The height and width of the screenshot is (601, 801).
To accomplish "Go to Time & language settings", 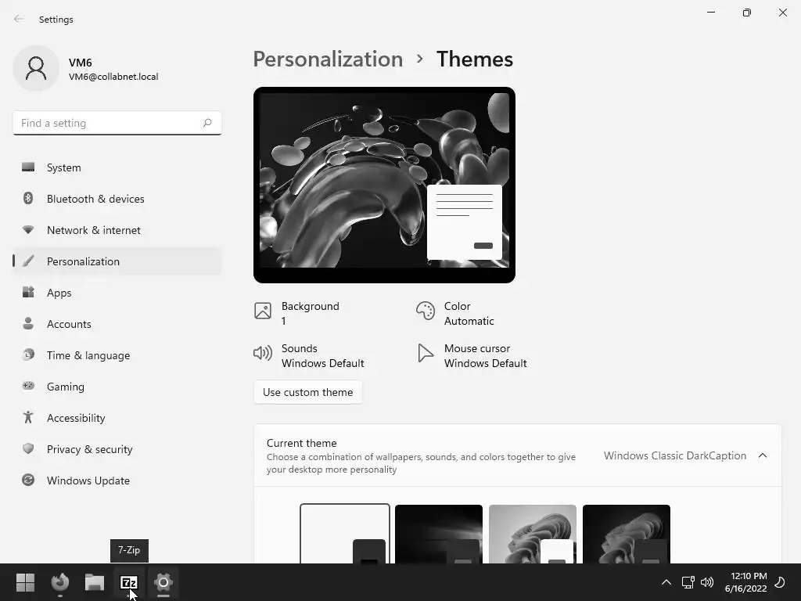I will (117, 355).
